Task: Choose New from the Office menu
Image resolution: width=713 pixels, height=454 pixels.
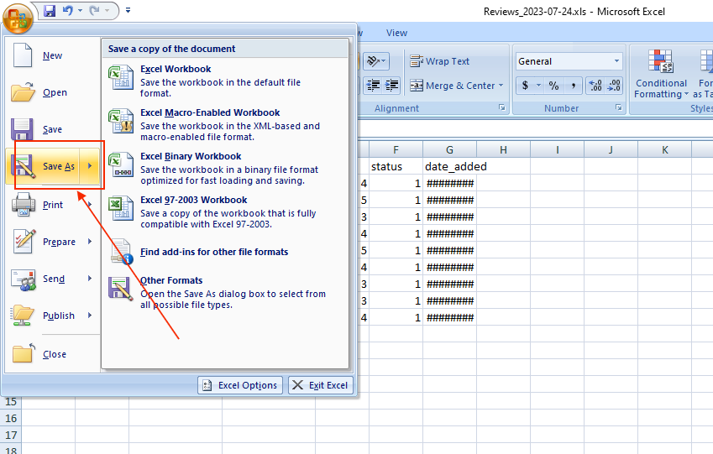Action: click(x=52, y=55)
